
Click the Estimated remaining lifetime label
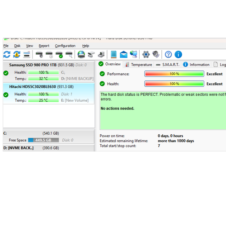[124, 141]
